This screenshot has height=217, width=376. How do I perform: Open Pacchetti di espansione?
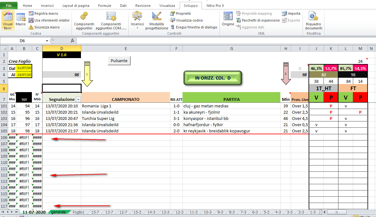point(258,20)
